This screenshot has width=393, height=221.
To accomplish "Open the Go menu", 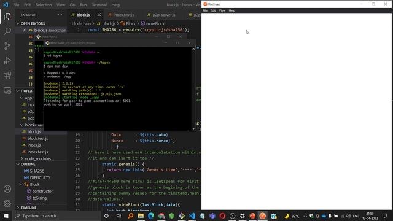I will click(x=72, y=5).
